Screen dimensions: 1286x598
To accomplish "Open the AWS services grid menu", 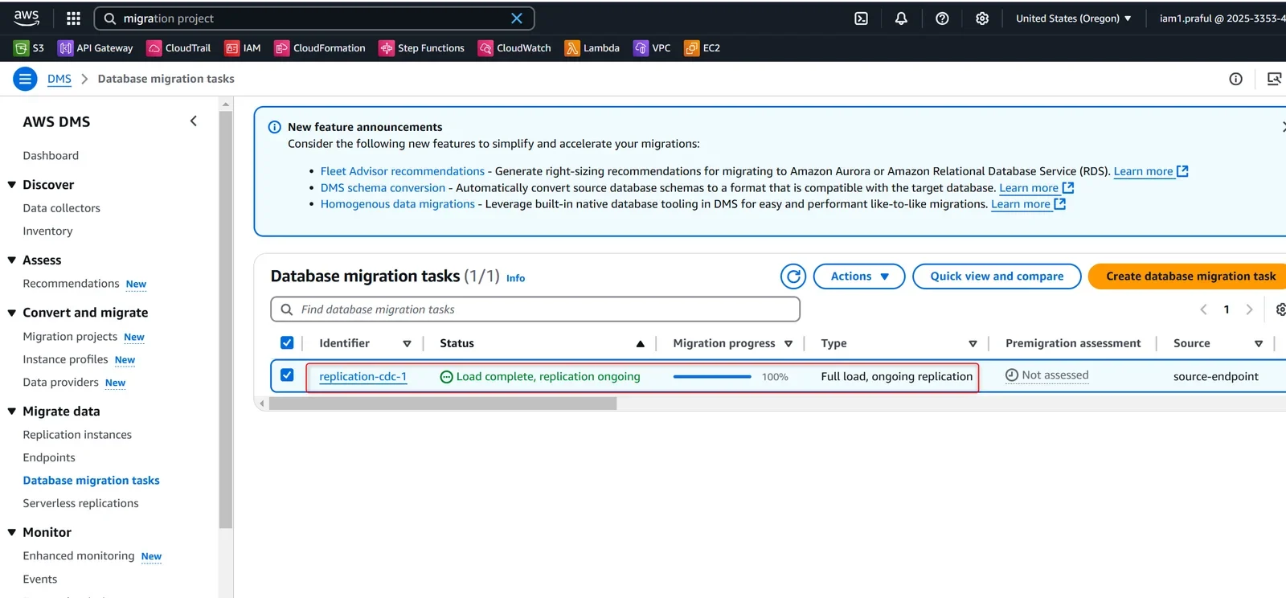I will click(x=73, y=18).
